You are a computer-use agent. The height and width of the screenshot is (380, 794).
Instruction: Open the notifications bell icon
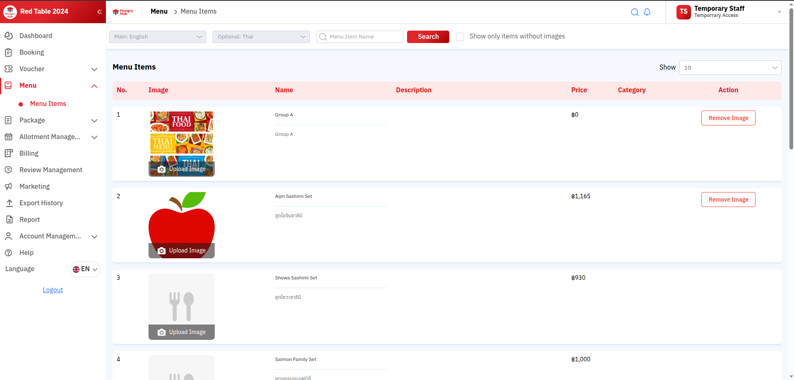coord(647,12)
